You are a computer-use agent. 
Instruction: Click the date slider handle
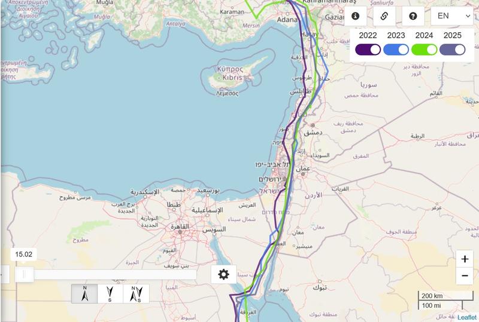(x=24, y=274)
